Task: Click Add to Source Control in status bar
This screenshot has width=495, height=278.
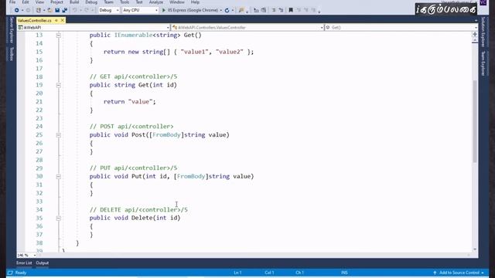Action: 459,273
